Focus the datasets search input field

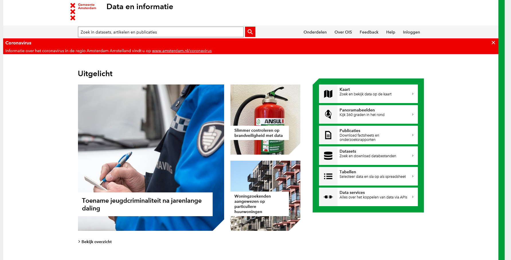click(160, 32)
